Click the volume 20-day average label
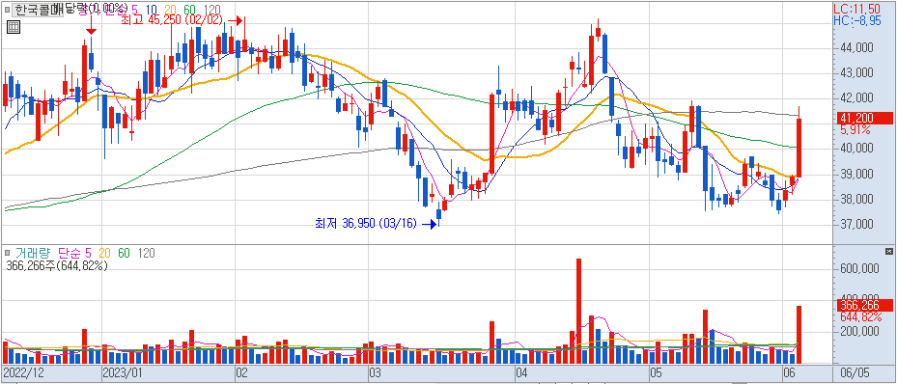Screen dimensions: 897x384 coord(104,252)
